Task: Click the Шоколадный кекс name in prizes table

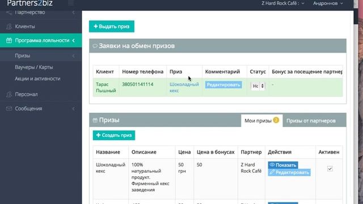Action: (111, 168)
